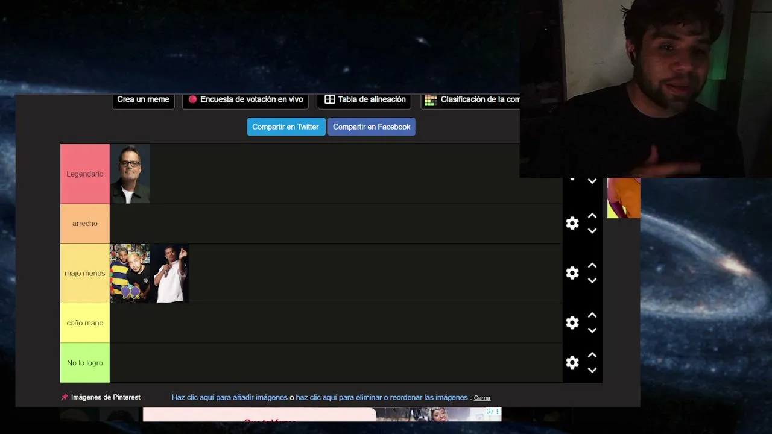
Task: Open settings gear for the arrecho tier
Action: click(x=572, y=224)
